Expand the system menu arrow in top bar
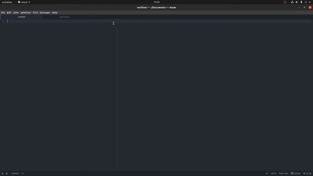The height and width of the screenshot is (176, 313). 310,2
